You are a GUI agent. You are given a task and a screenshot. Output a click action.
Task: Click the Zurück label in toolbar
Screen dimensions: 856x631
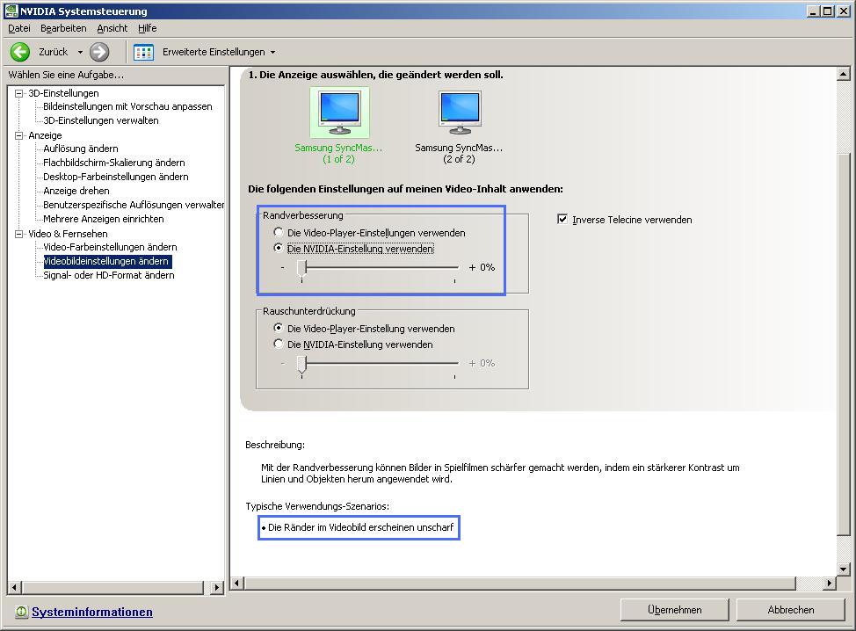tap(53, 52)
